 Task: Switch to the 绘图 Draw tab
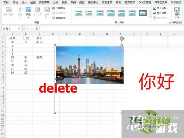(33, 2)
